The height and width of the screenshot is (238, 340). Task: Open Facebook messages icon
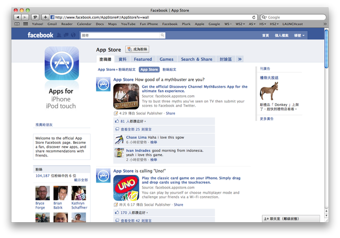(x=66, y=35)
